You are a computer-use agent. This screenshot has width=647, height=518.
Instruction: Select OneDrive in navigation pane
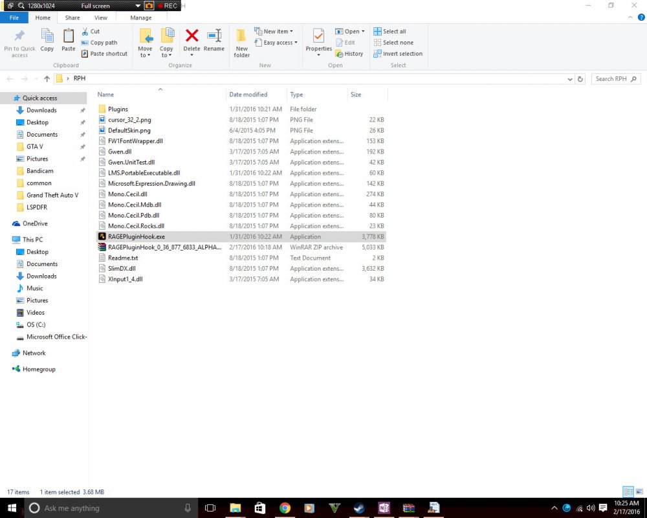tap(35, 223)
